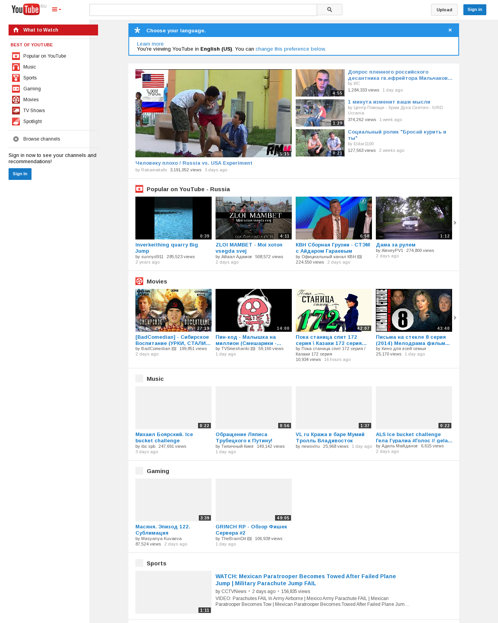Open ALS Ice bucket challenge Гела Гуралиа title
This screenshot has height=623, width=498.
pyautogui.click(x=414, y=438)
